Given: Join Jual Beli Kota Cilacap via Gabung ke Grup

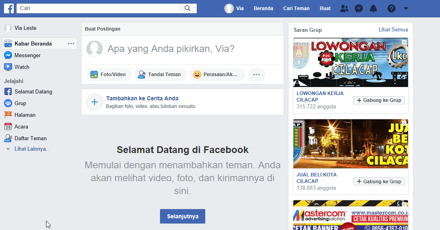Looking at the screenshot, I should pos(379,181).
